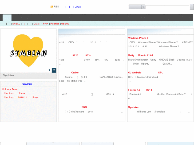Click the Mark Shuttleworth summary text

pos(160,62)
